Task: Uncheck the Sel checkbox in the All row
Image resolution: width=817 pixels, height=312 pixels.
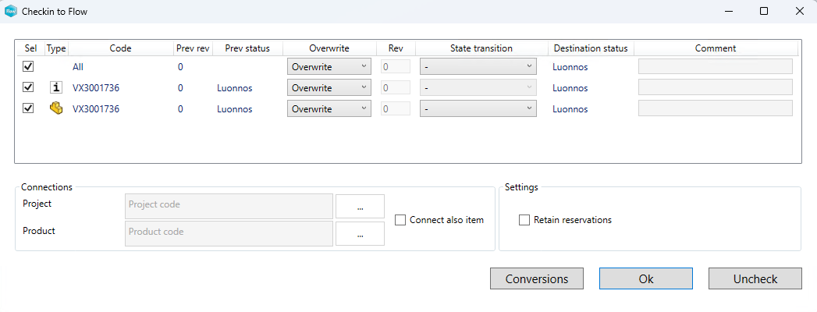Action: [29, 67]
